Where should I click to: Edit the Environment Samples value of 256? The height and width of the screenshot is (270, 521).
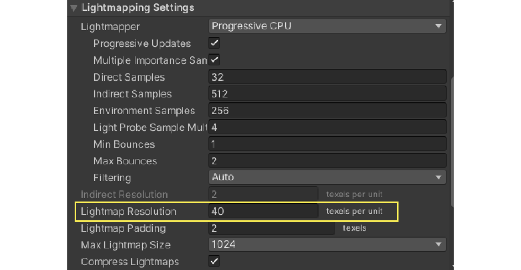[x=327, y=110]
